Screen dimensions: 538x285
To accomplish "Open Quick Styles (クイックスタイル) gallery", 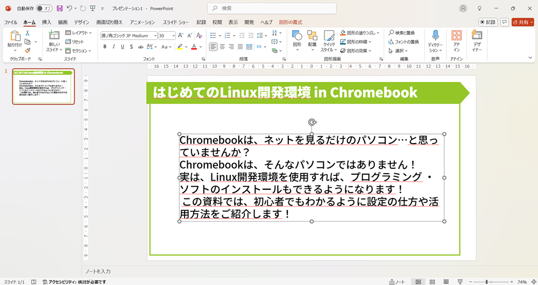I will click(329, 35).
